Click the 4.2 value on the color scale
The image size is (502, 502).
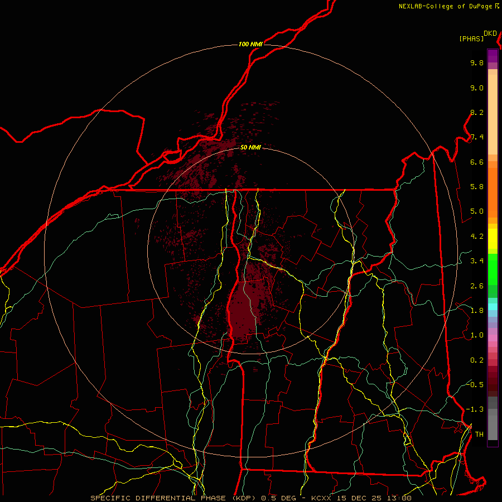[x=477, y=236]
